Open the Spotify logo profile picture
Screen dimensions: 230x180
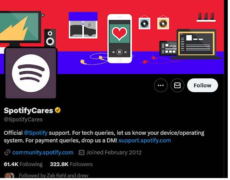(31, 73)
